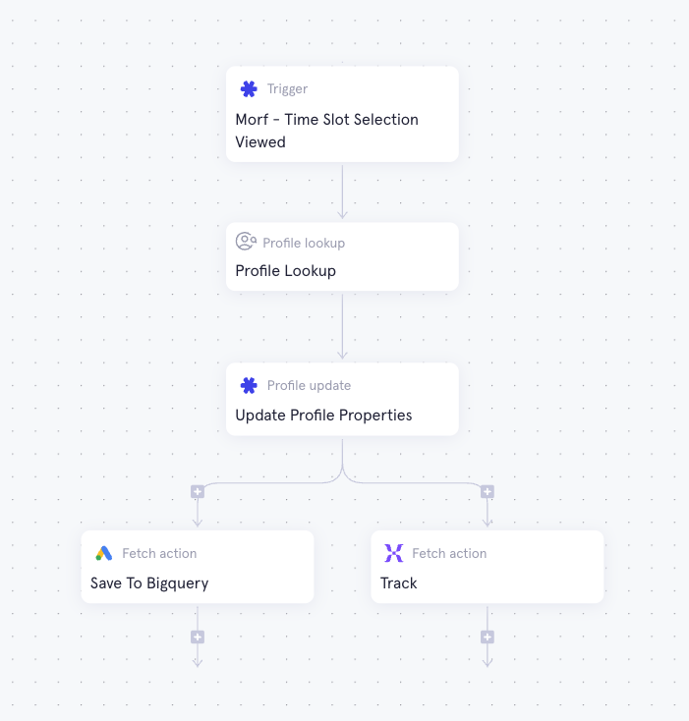The image size is (689, 721).
Task: Click the Google Ads icon on Save To Bigquery
Action: [x=104, y=553]
